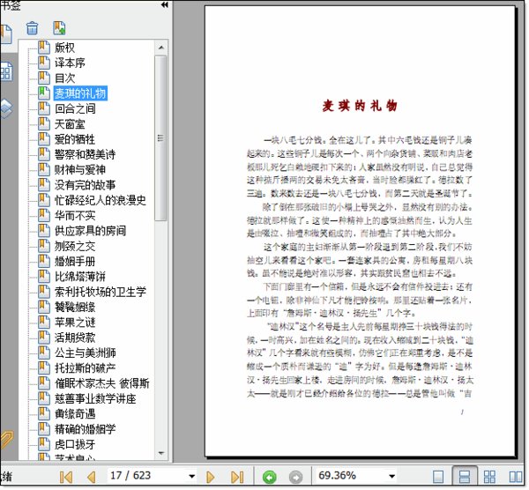Click bookmark list scroll up arrow
This screenshot has width=529, height=490.
point(161,48)
